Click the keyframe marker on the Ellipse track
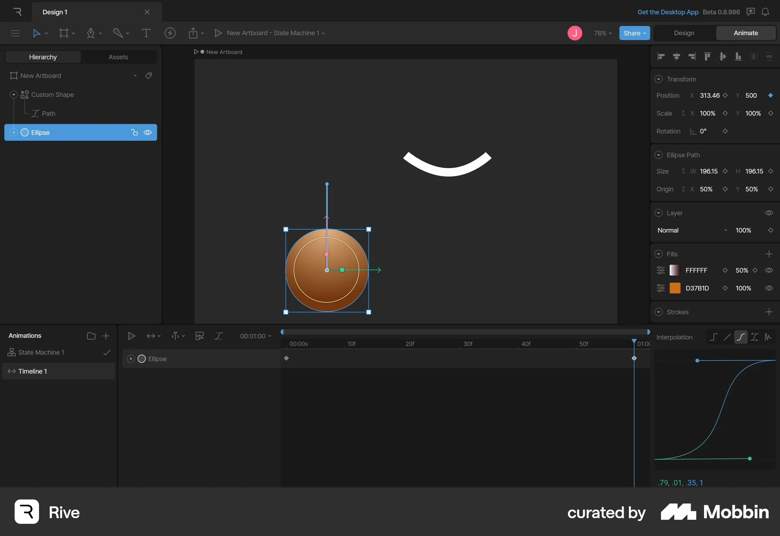The image size is (780, 536). 286,359
